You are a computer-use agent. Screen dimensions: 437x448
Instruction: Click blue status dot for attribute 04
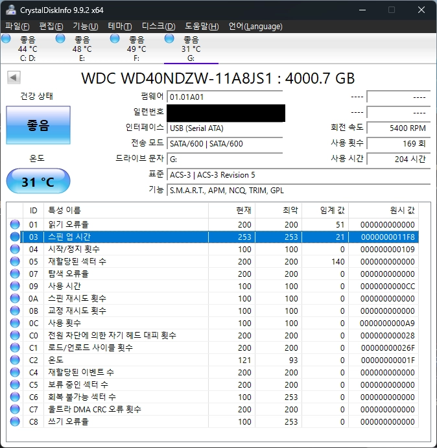click(15, 249)
